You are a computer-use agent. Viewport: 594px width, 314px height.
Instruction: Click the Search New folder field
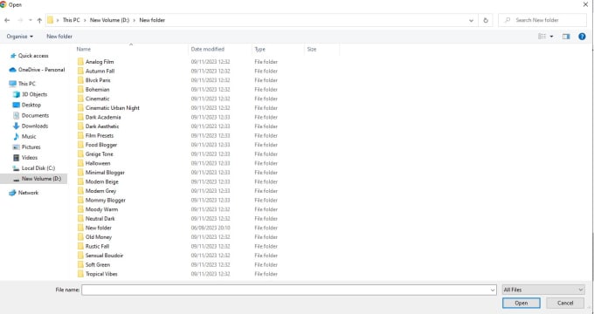(x=542, y=20)
